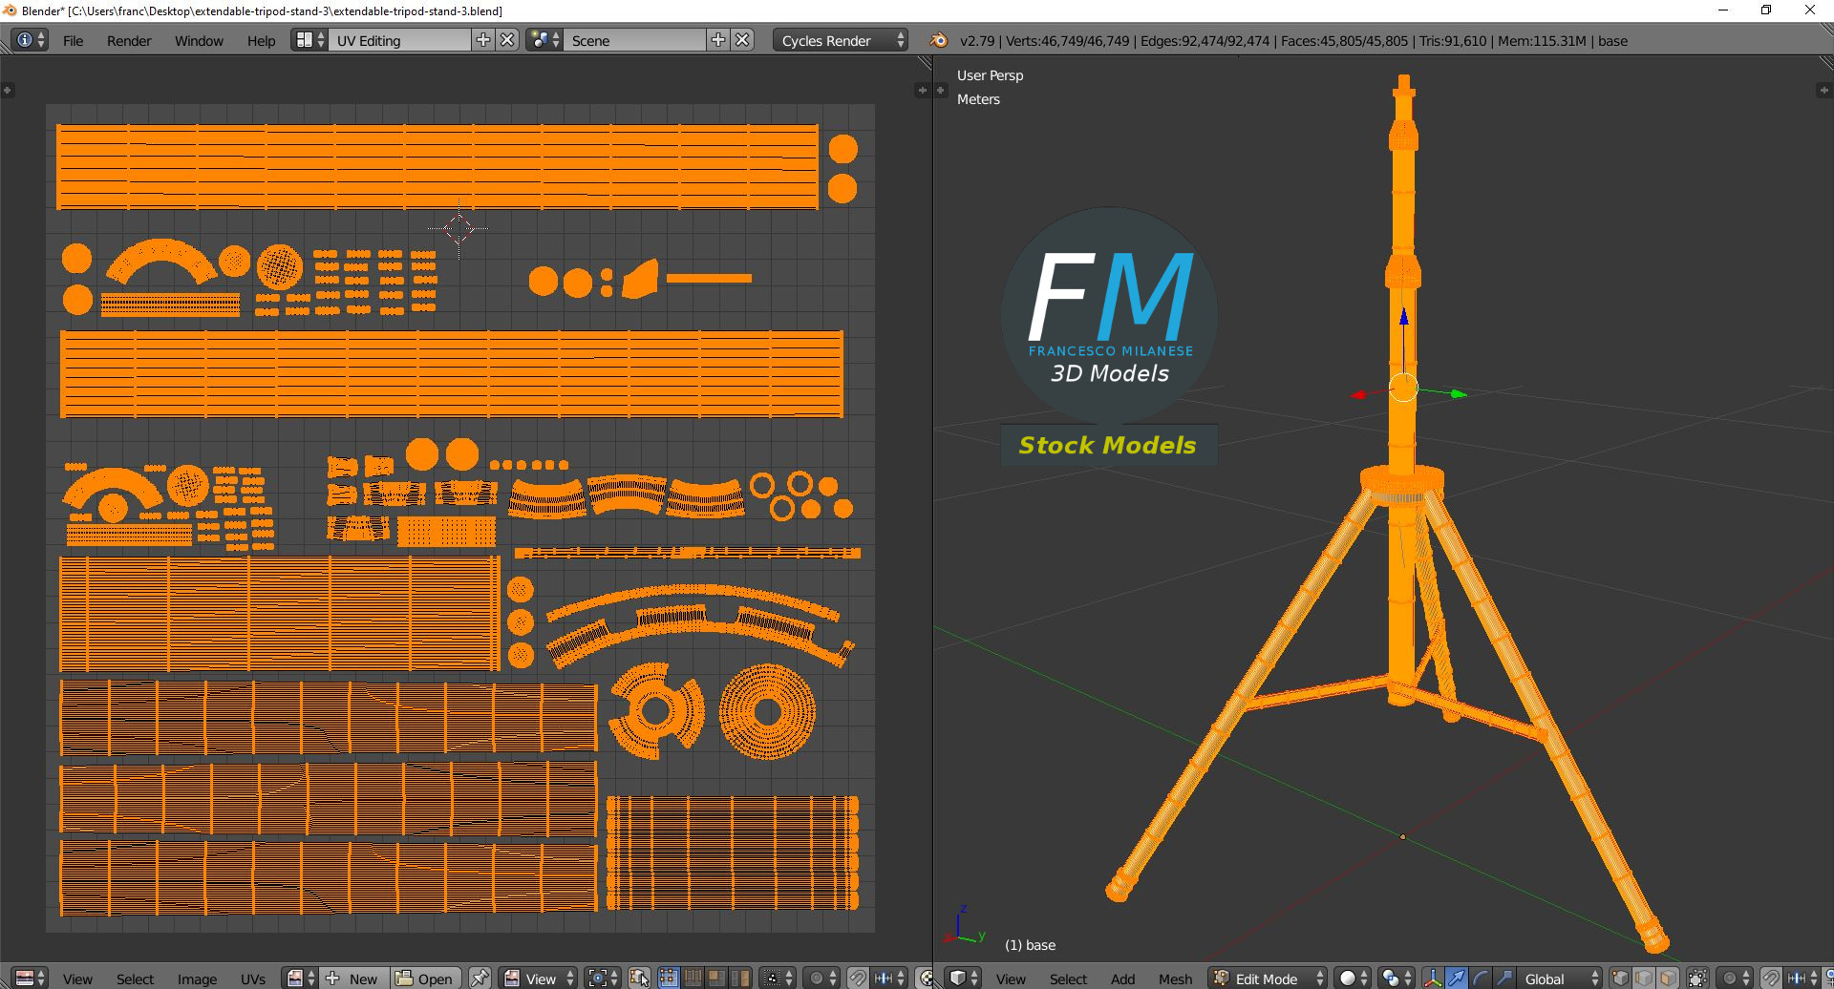Toggle limit selection to visible button
Image resolution: width=1834 pixels, height=989 pixels.
1697,978
